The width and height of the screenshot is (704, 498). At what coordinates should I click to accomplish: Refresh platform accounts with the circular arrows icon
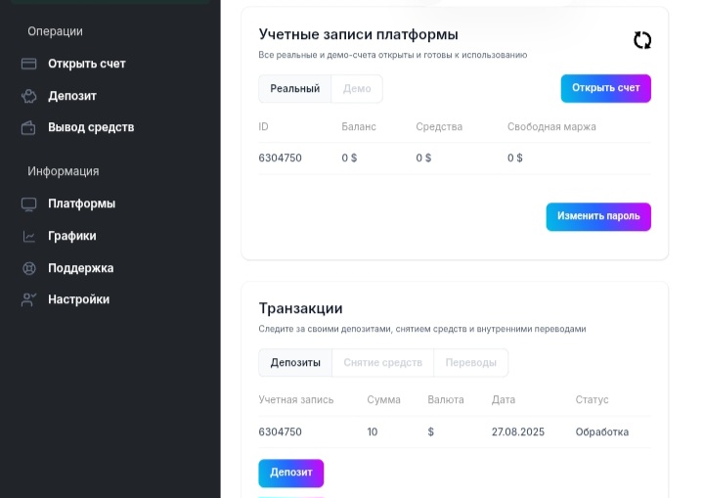coord(641,40)
